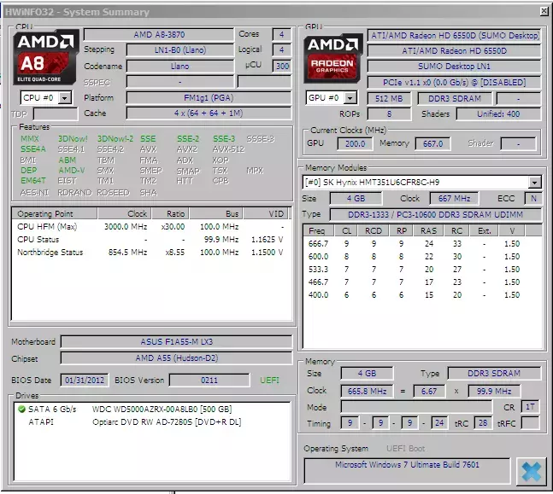
Task: Select the 400.0 frequency timing row
Action: pos(421,295)
